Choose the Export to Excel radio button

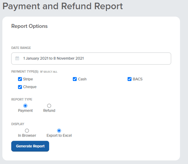pos(59,131)
